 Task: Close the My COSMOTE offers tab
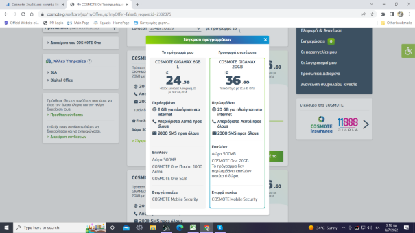coord(127,5)
